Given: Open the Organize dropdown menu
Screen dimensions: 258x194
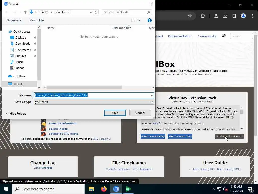Looking at the screenshot, I should tap(14, 20).
